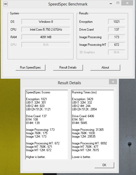Click the 'SpeedSpec Scores' heading
Screen dimensions: 136x175
point(38,92)
